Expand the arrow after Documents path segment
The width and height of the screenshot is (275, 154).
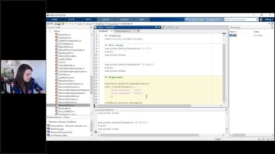click(120, 24)
